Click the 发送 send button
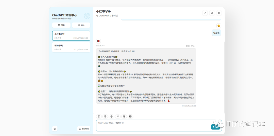Screen dimensions: 274x136 [x=215, y=127]
